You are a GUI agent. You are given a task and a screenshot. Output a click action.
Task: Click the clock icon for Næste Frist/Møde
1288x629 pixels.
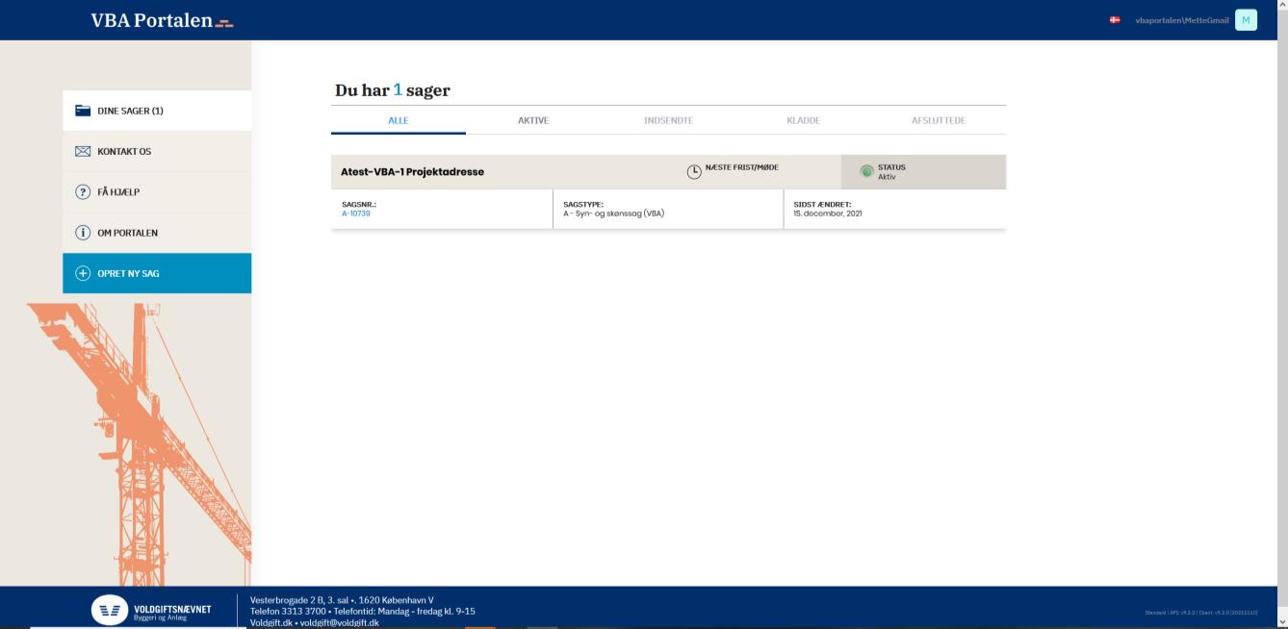click(694, 172)
